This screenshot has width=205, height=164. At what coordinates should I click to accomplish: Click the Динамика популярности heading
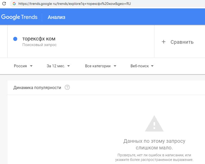[37, 88]
